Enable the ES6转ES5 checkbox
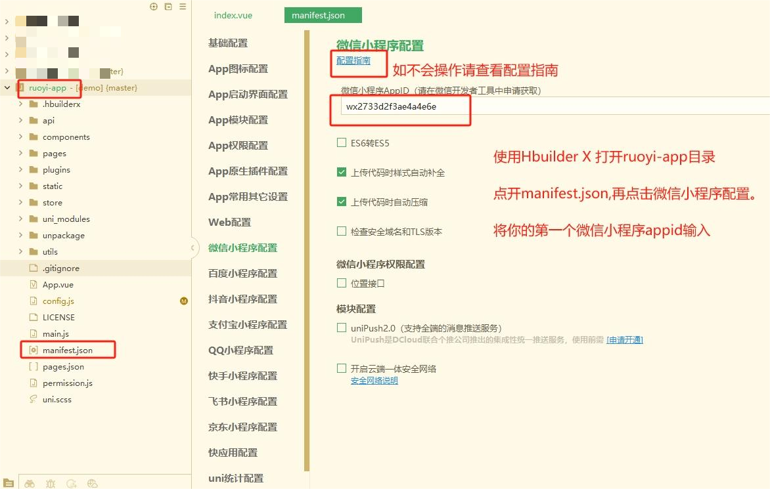 342,142
